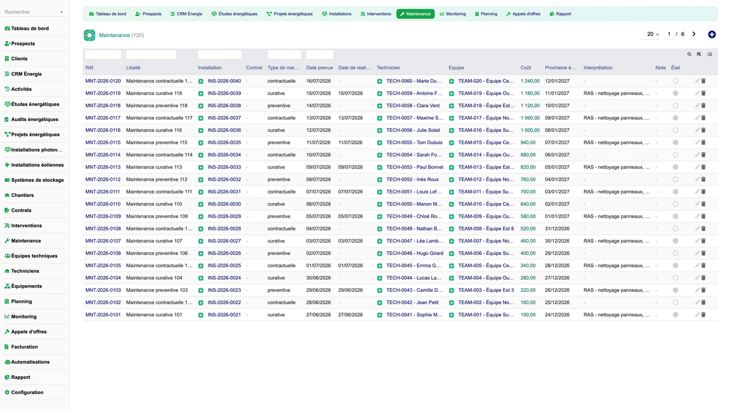Click date cell 16/07/2026
Screen dimensions: 730x416
point(319,81)
